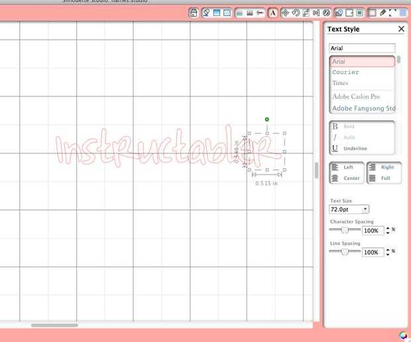Click the Character Spacing slider handle

345,230
